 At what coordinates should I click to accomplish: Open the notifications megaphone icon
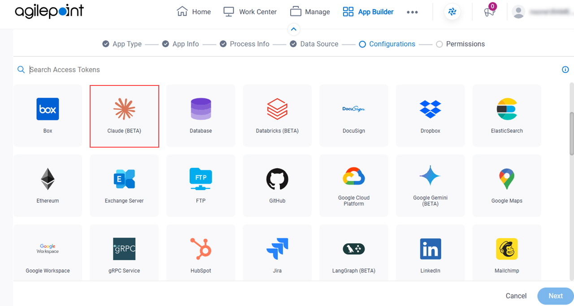(x=489, y=12)
